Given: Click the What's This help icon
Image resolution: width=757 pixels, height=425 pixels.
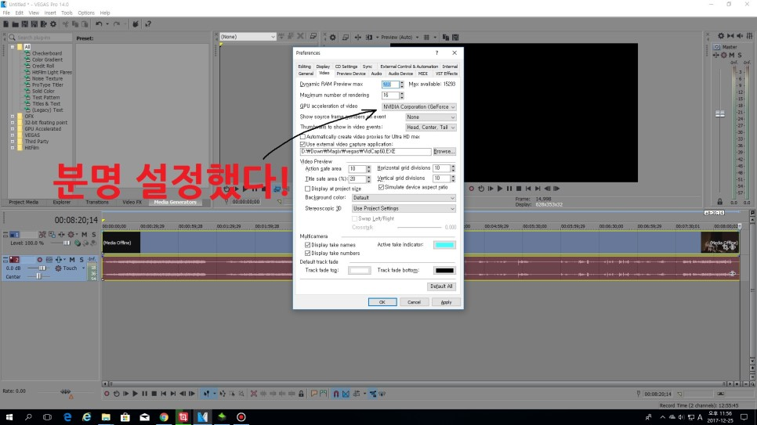Looking at the screenshot, I should click(148, 24).
